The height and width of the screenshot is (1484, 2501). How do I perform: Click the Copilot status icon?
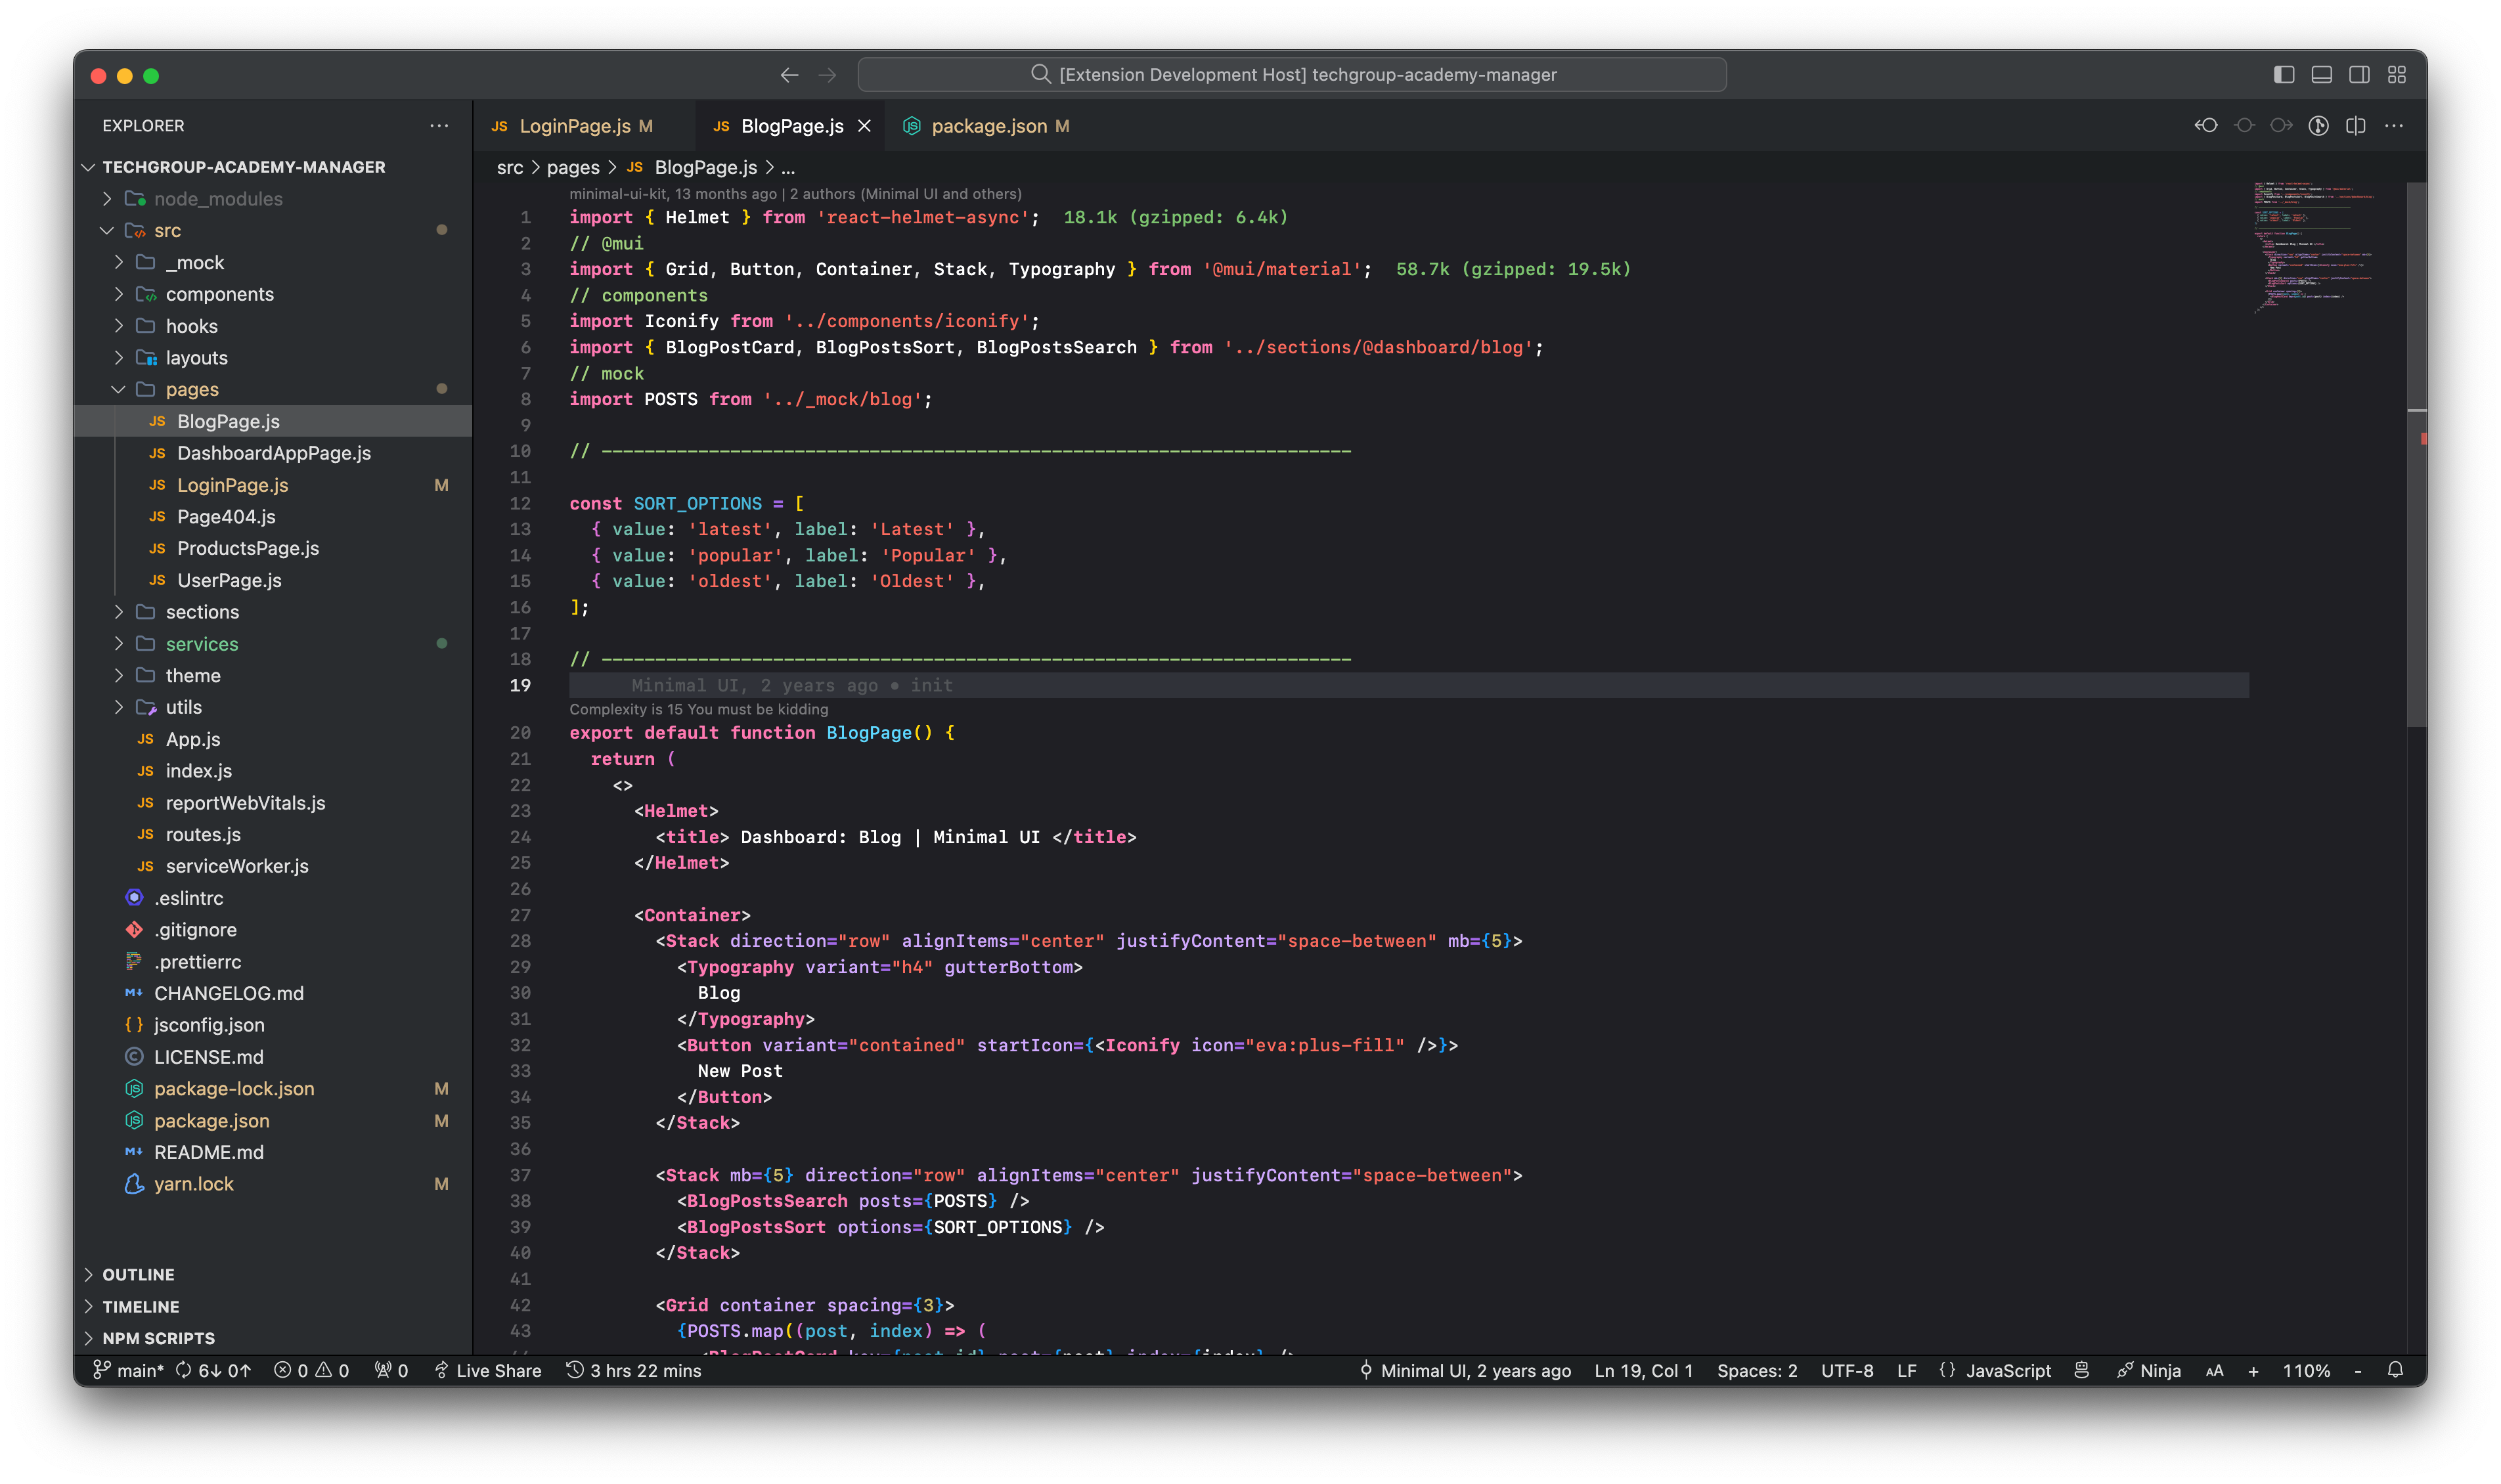[2081, 1370]
